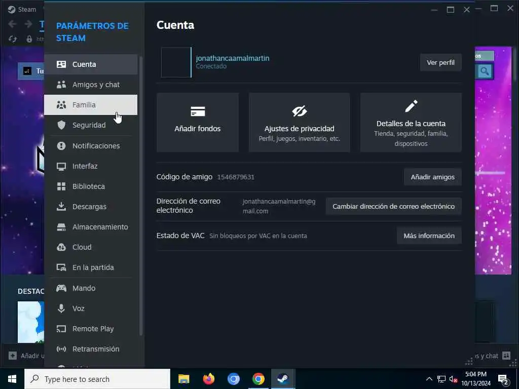519x389 pixels.
Task: Click the network tray icon
Action: 441,379
